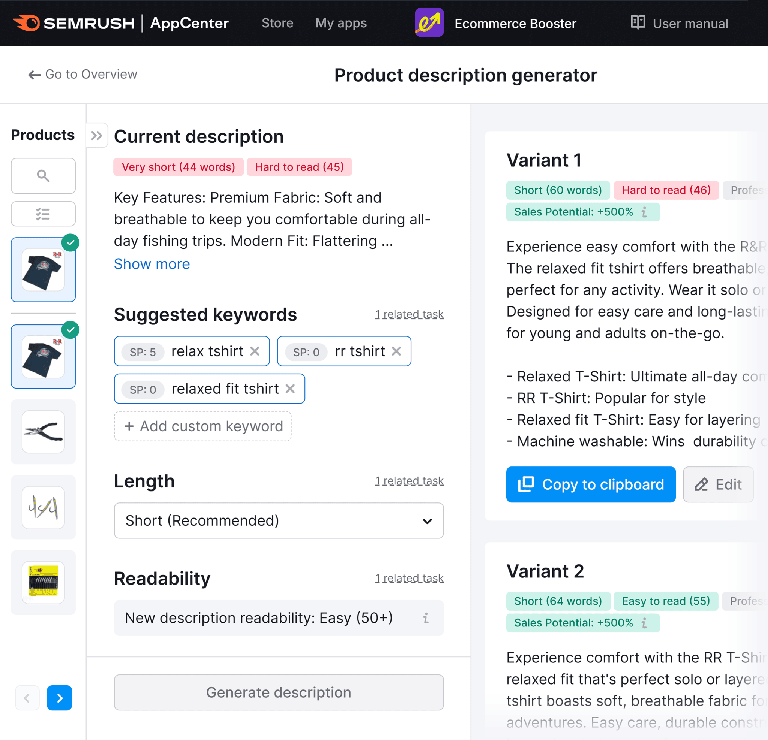This screenshot has height=740, width=768.
Task: Click Variant 1 Sales Potential info icon
Action: (x=644, y=212)
